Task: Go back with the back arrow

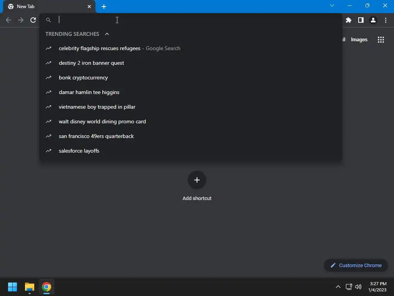Action: (8, 20)
